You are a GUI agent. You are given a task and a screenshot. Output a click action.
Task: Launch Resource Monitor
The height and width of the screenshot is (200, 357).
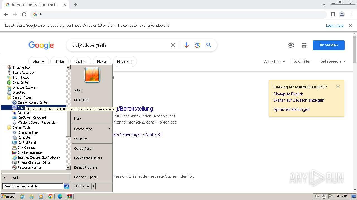29,167
